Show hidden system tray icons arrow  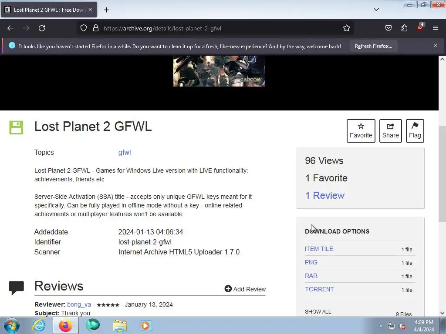(381, 326)
